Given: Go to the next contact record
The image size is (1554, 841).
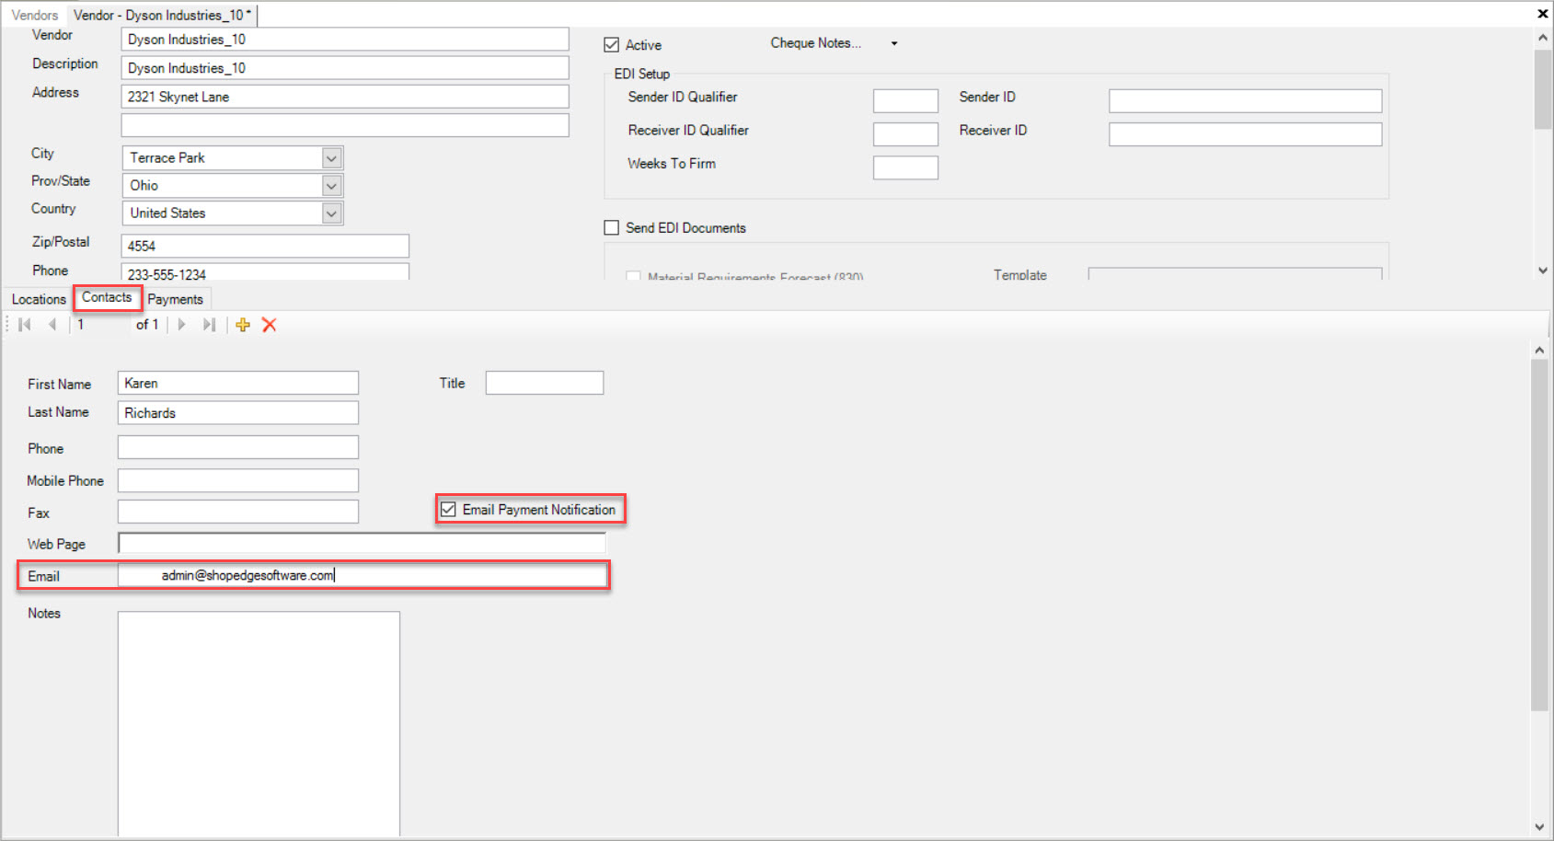Looking at the screenshot, I should [181, 325].
